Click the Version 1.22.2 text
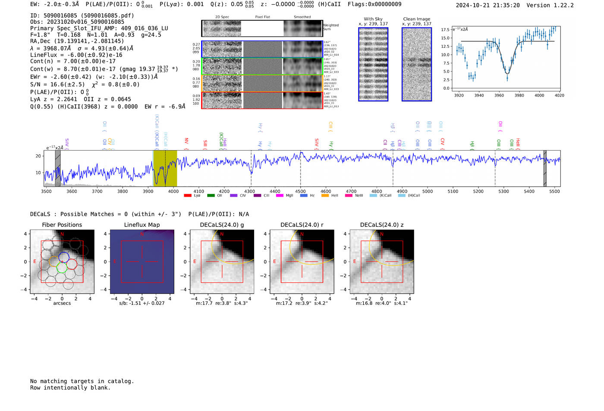This screenshot has height=411, width=604. 550,5
